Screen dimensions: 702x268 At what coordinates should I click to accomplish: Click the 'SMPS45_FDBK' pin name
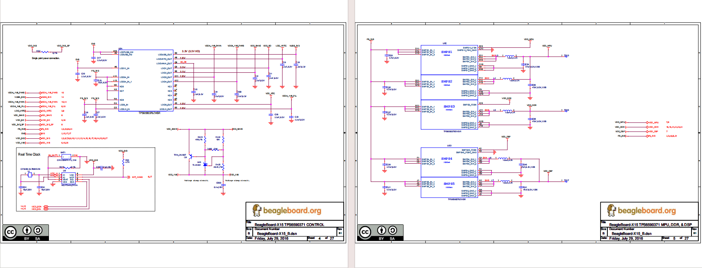pos(469,150)
